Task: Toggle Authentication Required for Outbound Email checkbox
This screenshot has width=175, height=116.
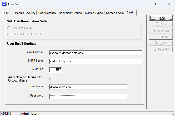Action: (x=51, y=78)
